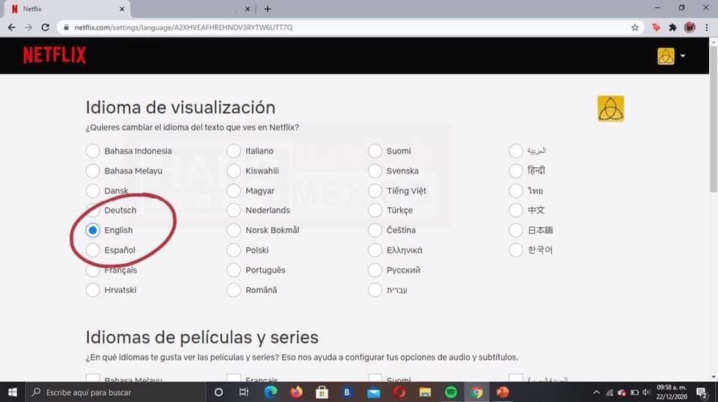The image size is (718, 402).
Task: Switch to the Netflix browser tab
Action: click(67, 9)
